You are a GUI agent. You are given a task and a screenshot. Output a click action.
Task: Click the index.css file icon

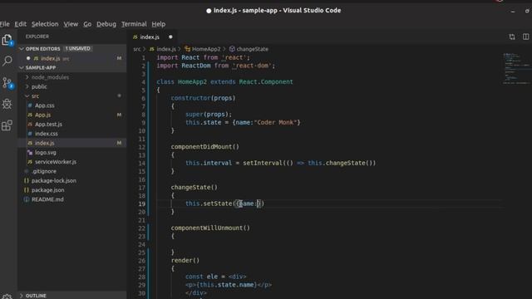pyautogui.click(x=30, y=134)
